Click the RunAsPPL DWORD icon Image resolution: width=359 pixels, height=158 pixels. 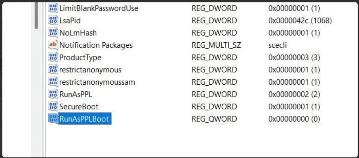point(53,94)
